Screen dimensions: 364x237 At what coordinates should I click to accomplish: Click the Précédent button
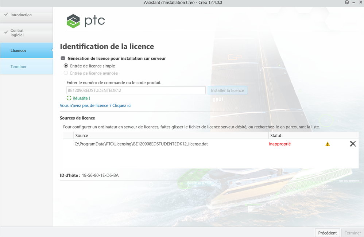tap(327, 233)
